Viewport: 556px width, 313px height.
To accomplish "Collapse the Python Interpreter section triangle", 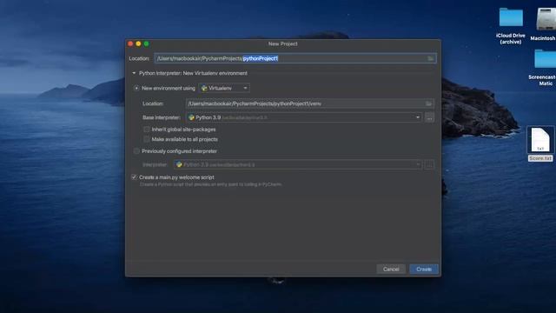I will tap(134, 73).
